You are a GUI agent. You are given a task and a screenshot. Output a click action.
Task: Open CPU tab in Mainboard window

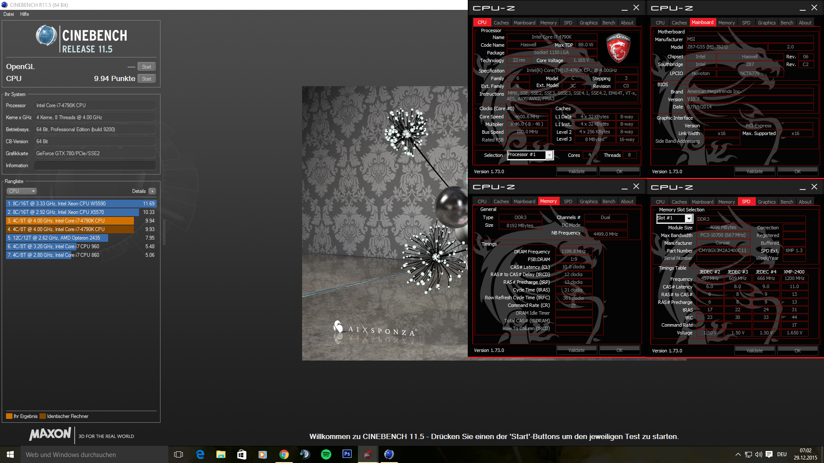(660, 23)
